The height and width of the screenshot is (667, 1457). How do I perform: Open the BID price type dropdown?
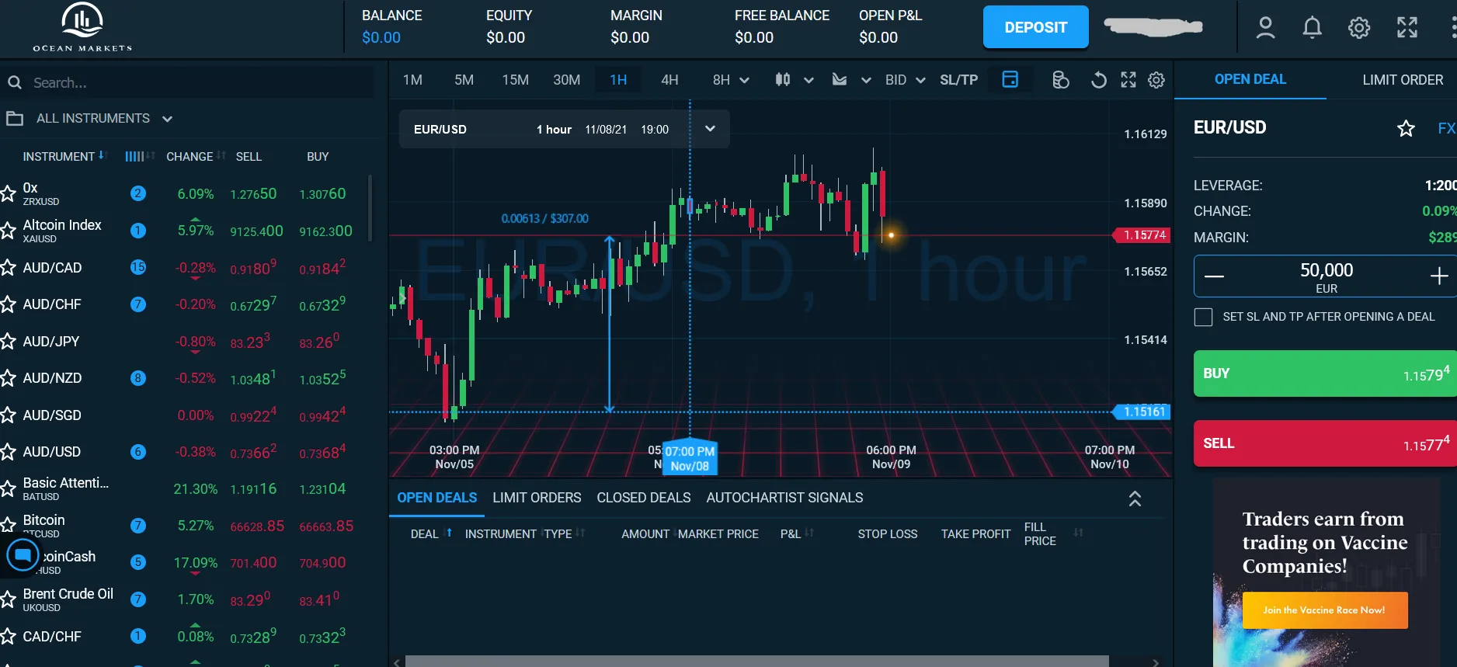(905, 80)
